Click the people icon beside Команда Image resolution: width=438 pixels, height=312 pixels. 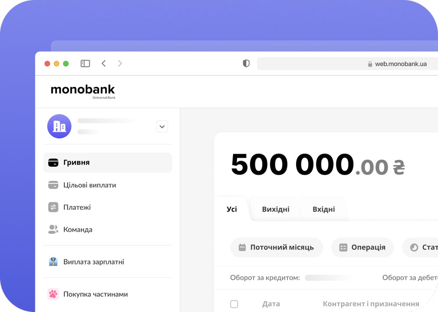53,230
